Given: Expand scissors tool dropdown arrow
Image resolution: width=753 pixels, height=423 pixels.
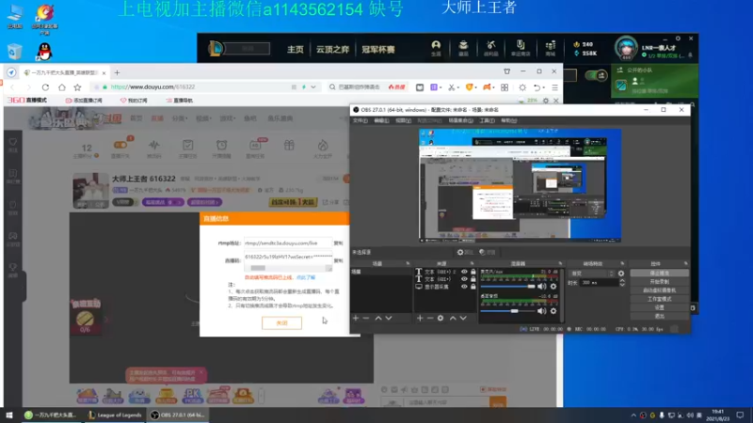Looking at the screenshot, I should click(458, 87).
